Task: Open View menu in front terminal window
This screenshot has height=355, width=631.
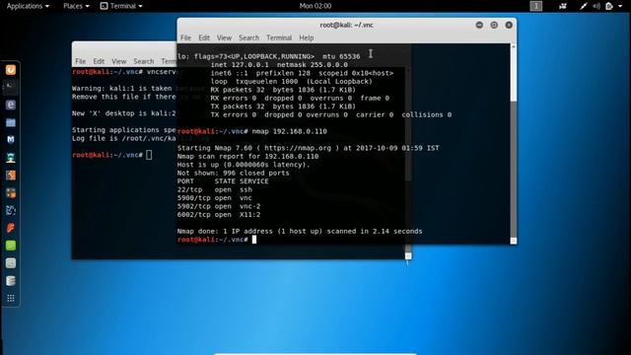Action: (224, 37)
